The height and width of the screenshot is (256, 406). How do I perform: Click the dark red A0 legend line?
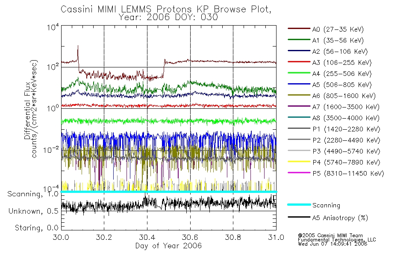pos(299,29)
